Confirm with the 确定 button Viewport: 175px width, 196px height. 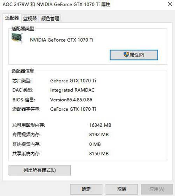pos(86,189)
